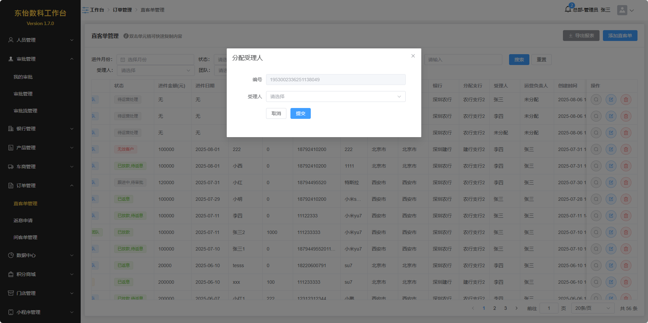The width and height of the screenshot is (648, 323).
Task: Expand the 数据中心 sidebar menu
Action: 40,255
